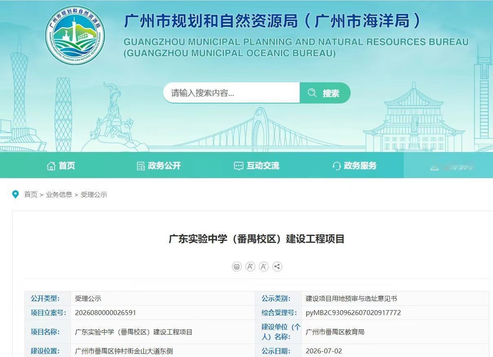This screenshot has height=357, width=493.
Task: Click the headset icon beside 政务服务
Action: pyautogui.click(x=337, y=166)
